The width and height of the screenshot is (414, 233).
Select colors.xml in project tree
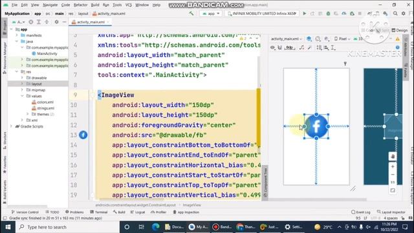point(45,102)
